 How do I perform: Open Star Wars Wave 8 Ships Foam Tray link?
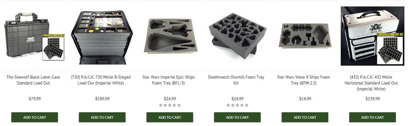pyautogui.click(x=304, y=80)
